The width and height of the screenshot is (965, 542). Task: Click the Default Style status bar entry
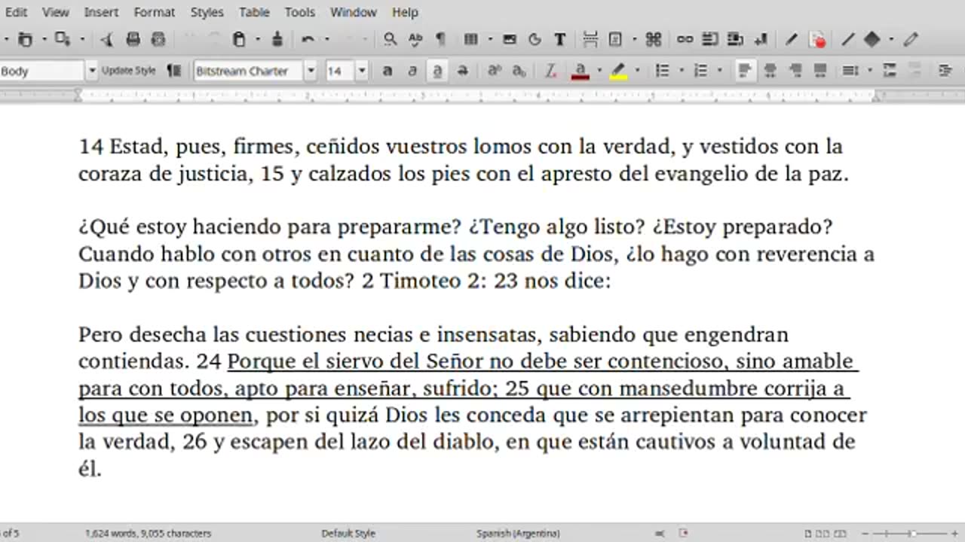click(348, 533)
